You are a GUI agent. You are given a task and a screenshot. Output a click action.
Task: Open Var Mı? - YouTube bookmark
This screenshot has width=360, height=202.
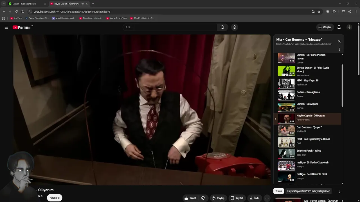(116, 18)
